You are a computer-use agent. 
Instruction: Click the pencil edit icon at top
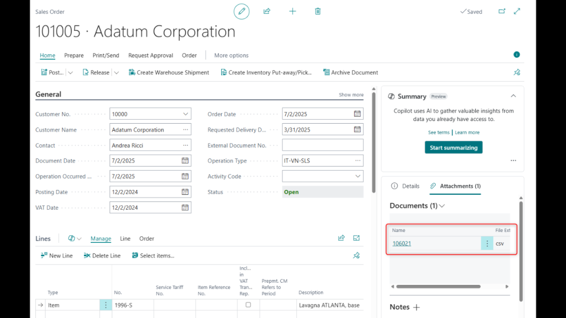[x=241, y=11]
